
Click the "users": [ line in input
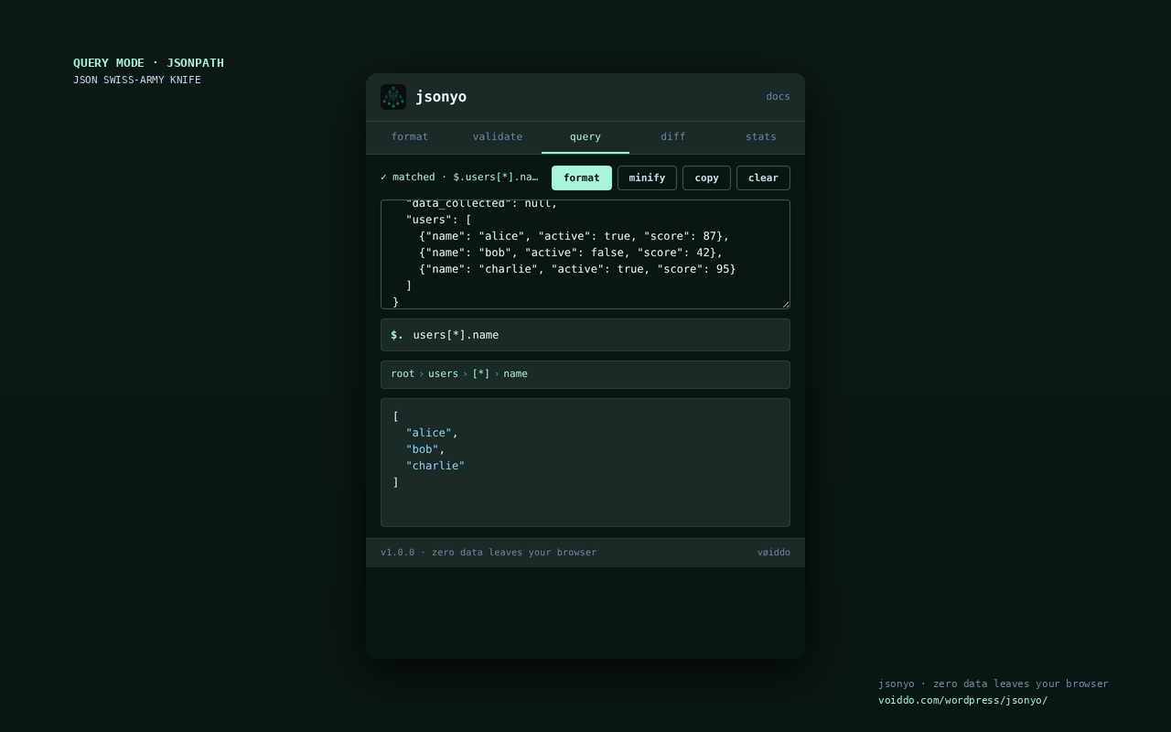pyautogui.click(x=438, y=220)
